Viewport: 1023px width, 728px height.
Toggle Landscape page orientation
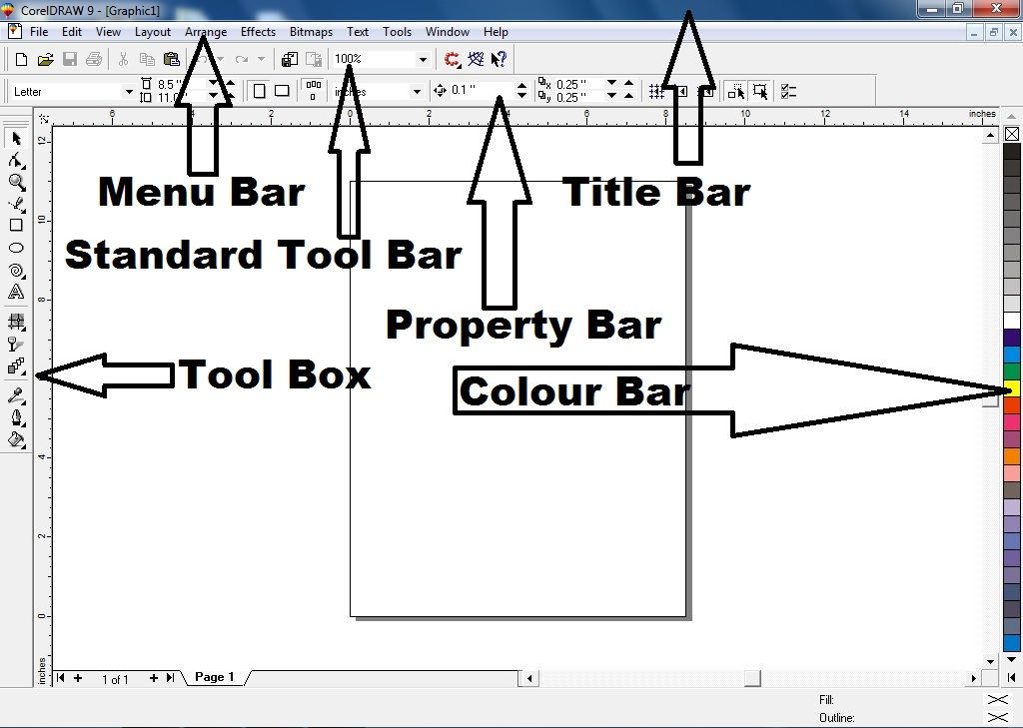(x=282, y=91)
